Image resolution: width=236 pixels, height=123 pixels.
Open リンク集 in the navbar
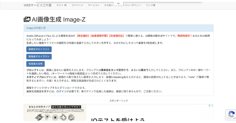point(151,5)
